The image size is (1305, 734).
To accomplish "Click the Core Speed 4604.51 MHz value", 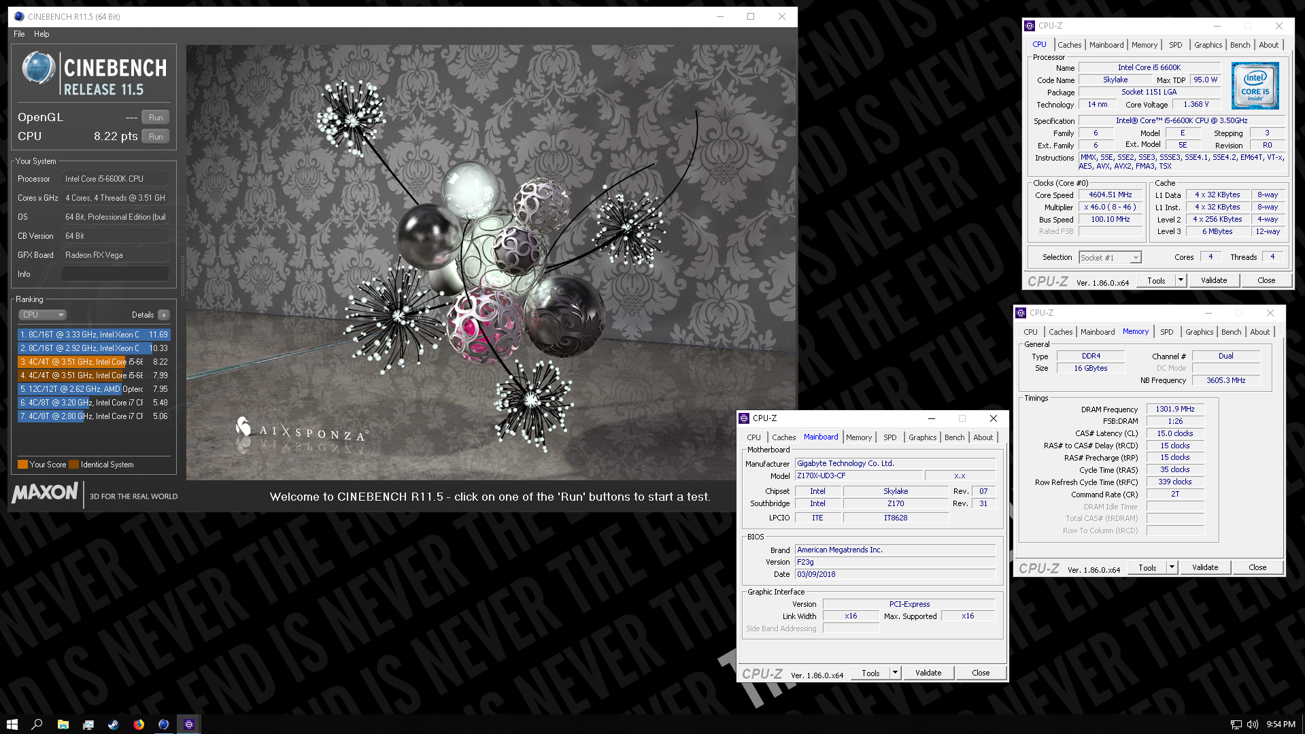I will click(x=1111, y=195).
